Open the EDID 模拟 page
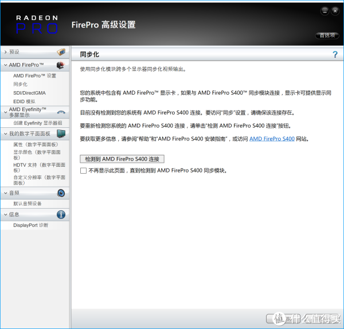The image size is (344, 329). (x=24, y=101)
